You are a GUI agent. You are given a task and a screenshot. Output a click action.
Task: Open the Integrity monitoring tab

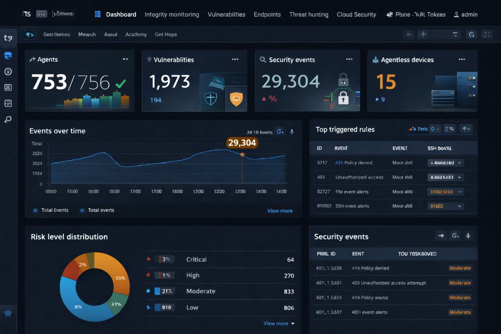pos(172,14)
